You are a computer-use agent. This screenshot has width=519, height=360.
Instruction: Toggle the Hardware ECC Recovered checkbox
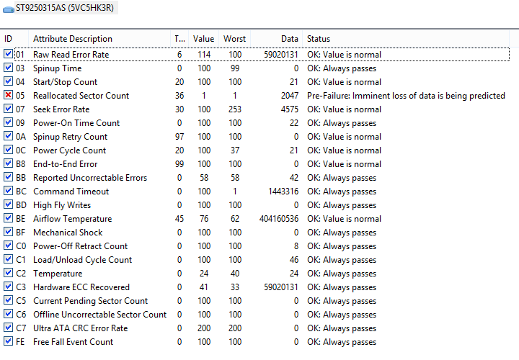[8, 287]
